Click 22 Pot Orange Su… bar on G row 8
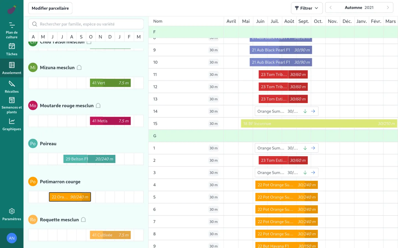Viewport: 398px width, 248px height. point(287,234)
